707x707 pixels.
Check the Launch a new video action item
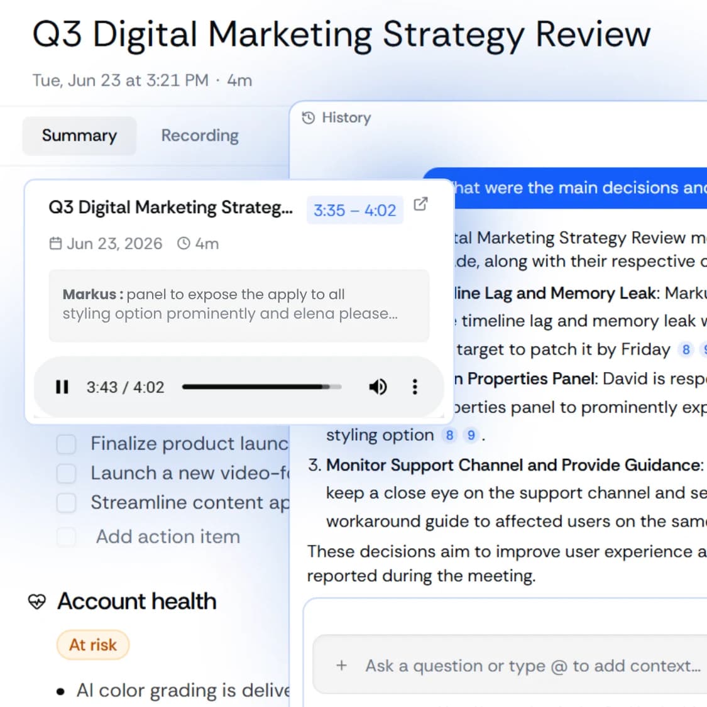[x=66, y=473]
